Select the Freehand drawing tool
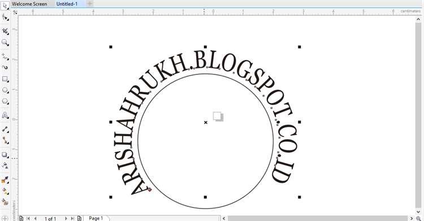 [x=5, y=56]
